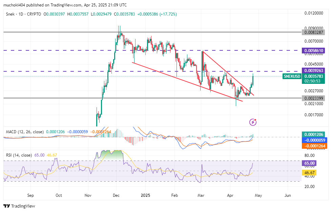
Task: Select the 0.0039263 dashed line price label
Action: coord(314,70)
